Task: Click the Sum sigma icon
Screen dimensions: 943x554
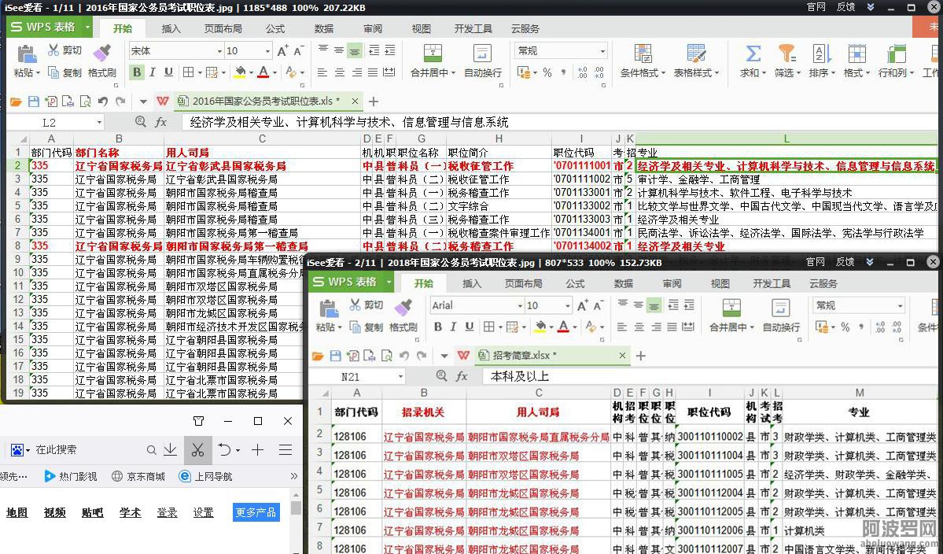Action: click(753, 54)
